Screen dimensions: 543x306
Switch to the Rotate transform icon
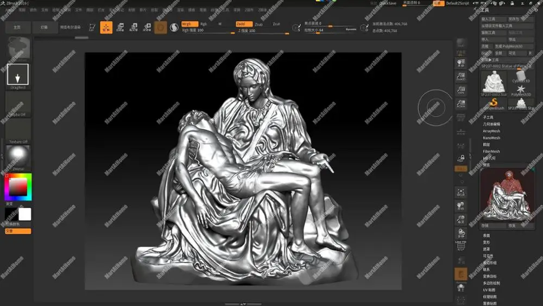click(147, 27)
